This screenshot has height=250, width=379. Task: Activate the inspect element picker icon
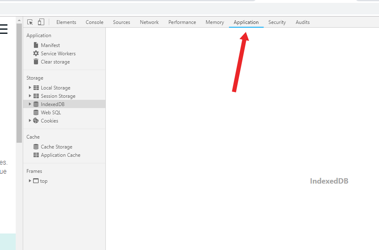[x=30, y=22]
